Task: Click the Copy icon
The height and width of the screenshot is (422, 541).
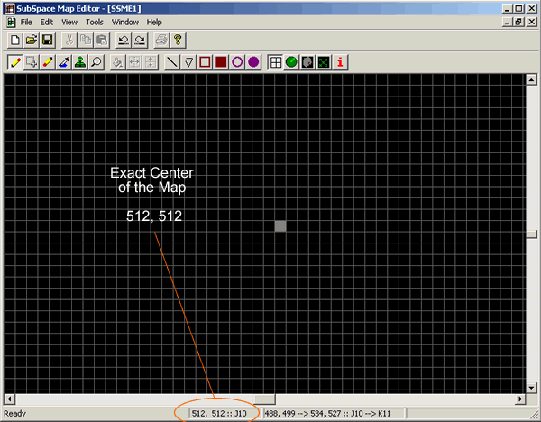Action: pos(86,41)
